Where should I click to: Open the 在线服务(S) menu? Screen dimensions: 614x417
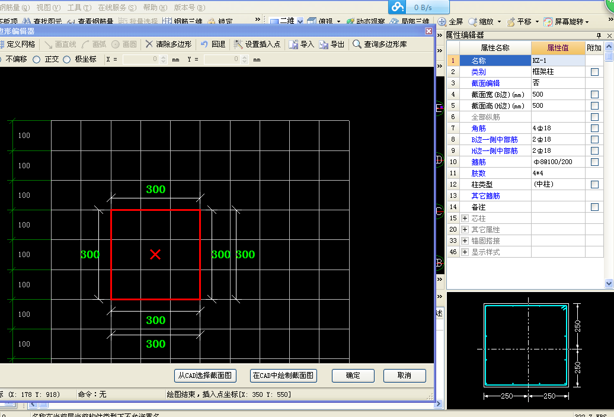coord(117,8)
